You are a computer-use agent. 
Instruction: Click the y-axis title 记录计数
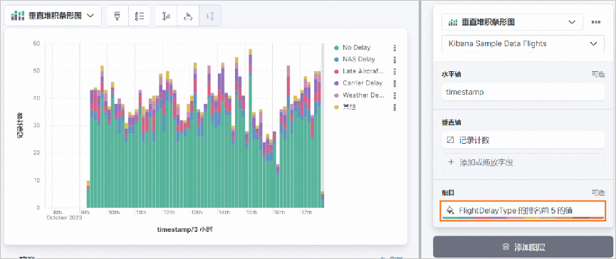coord(20,125)
